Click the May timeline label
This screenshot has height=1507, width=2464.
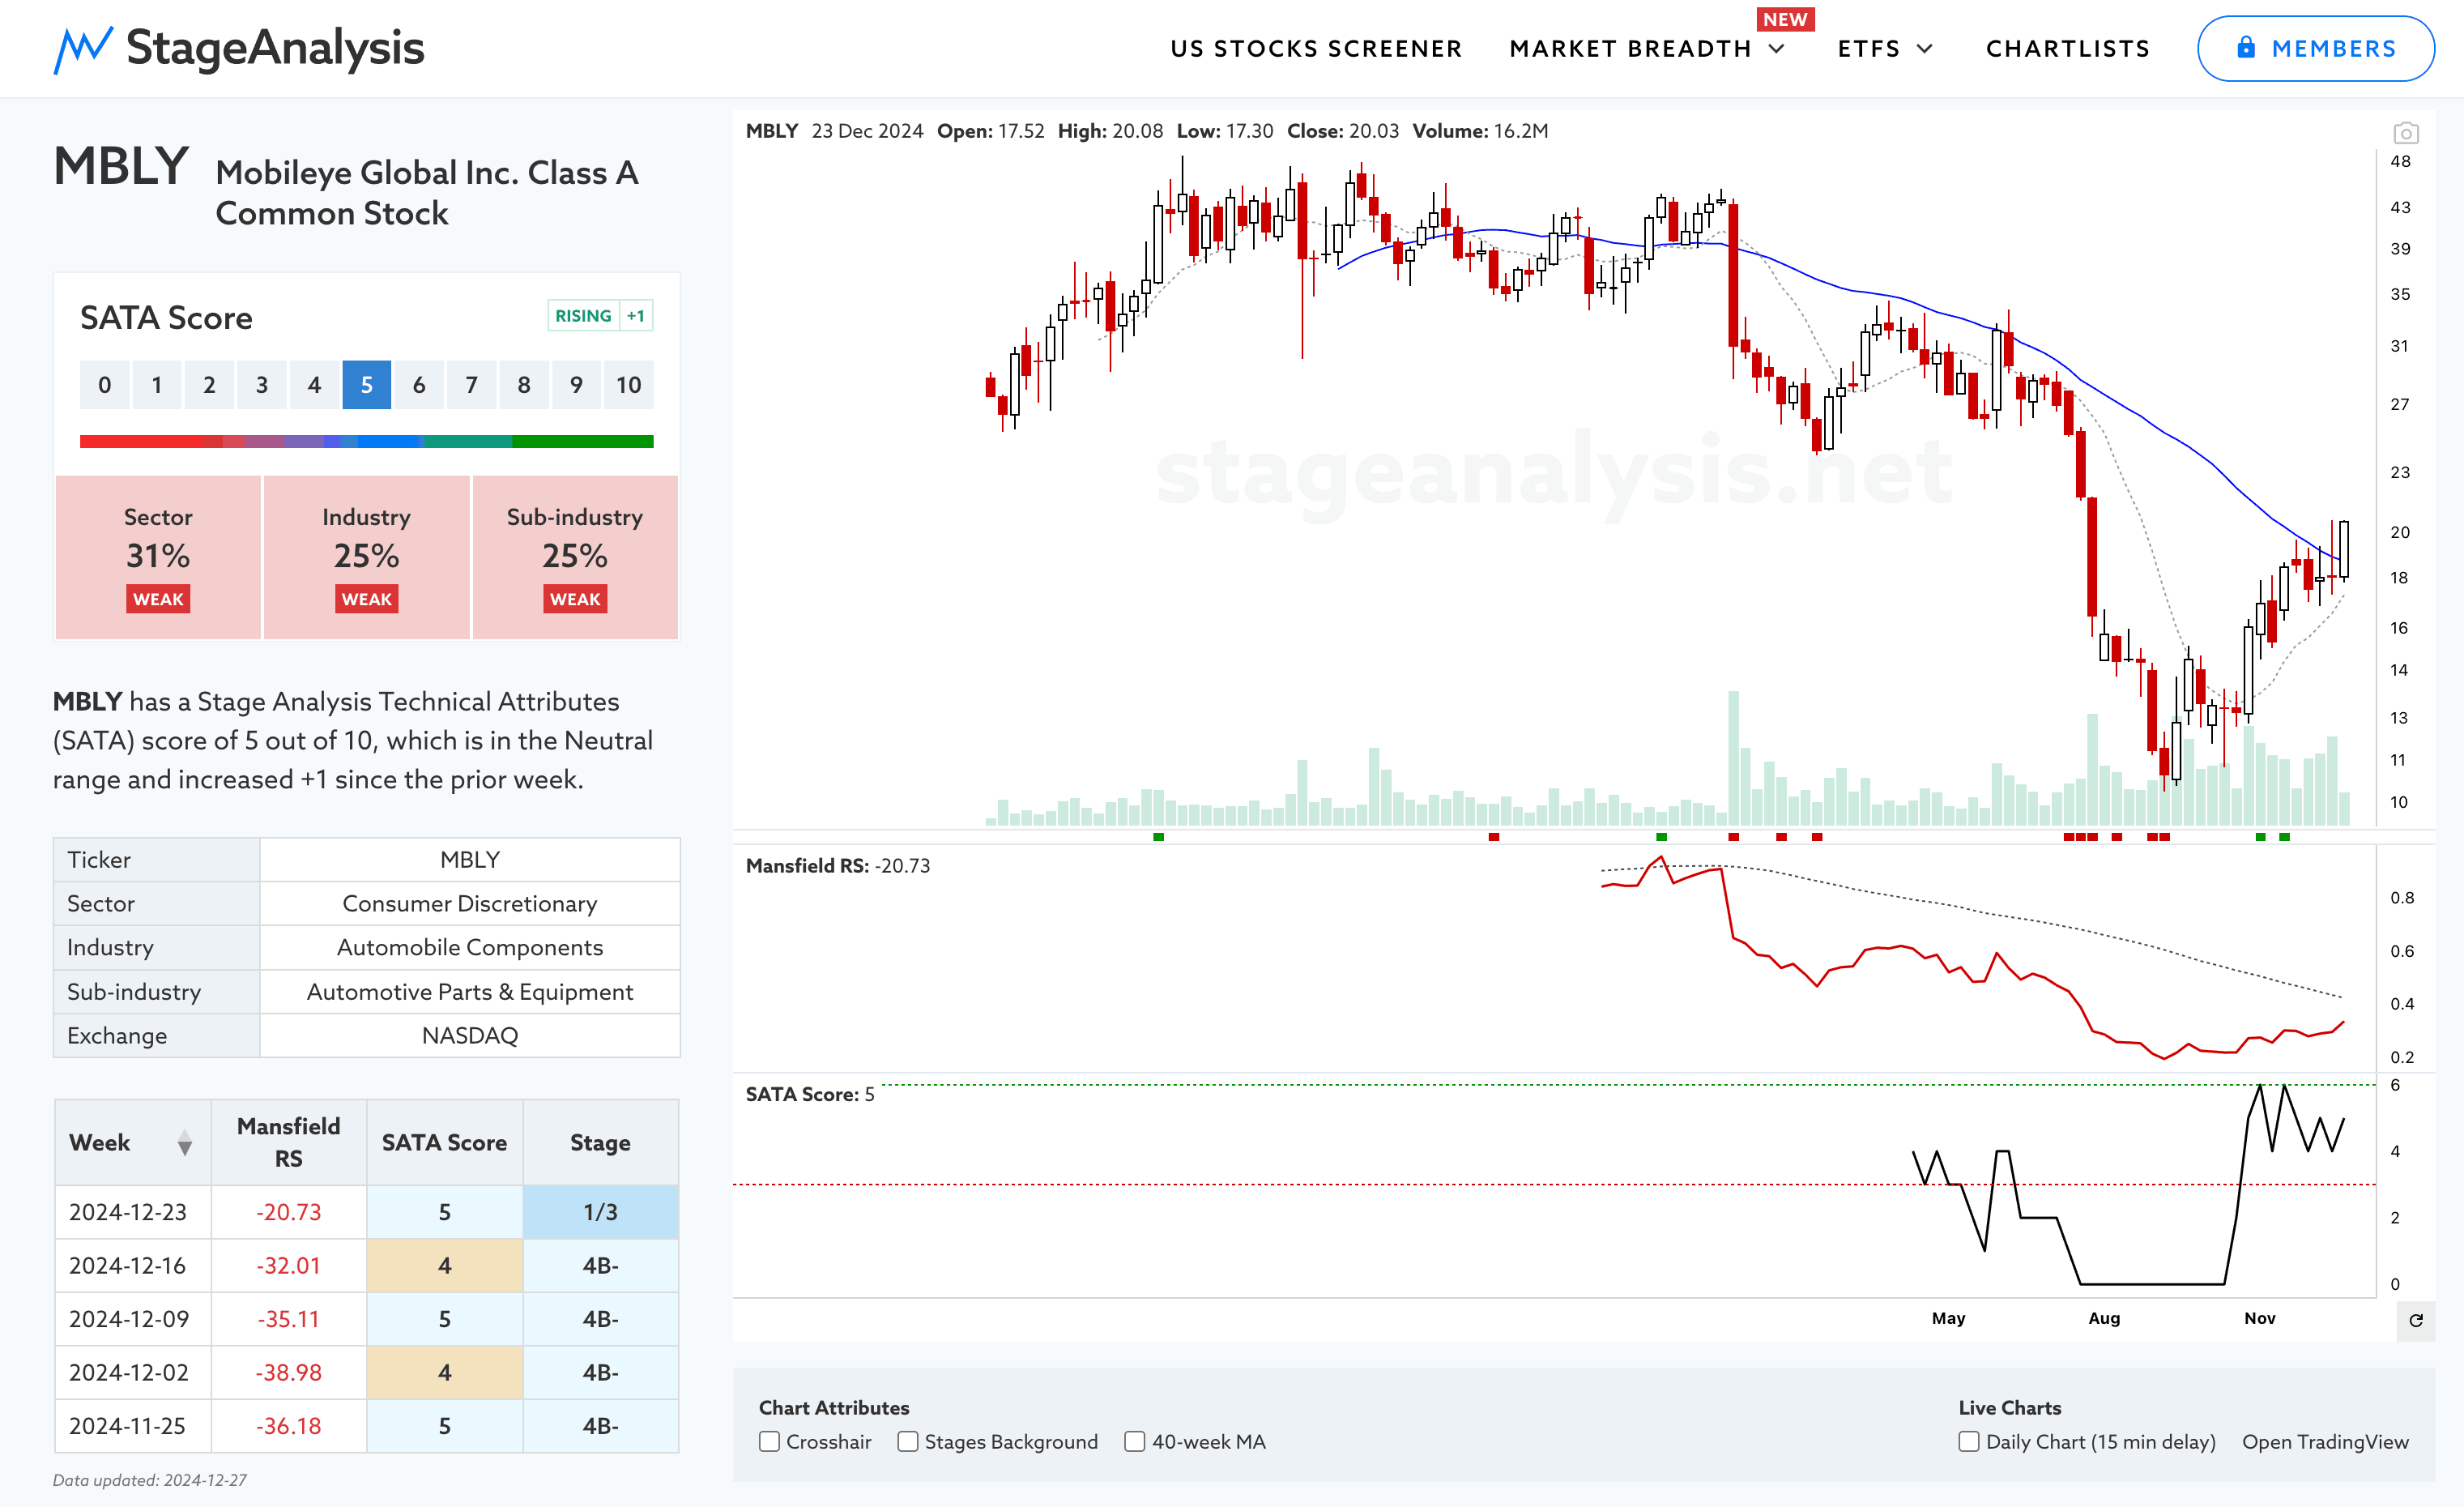pos(1948,1318)
